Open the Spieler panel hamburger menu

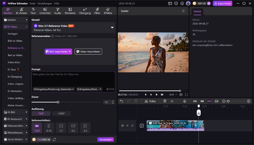point(183,11)
